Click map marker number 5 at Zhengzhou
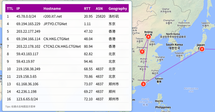Image resolution: width=215 pixels, height=112 pixels. tap(142, 51)
